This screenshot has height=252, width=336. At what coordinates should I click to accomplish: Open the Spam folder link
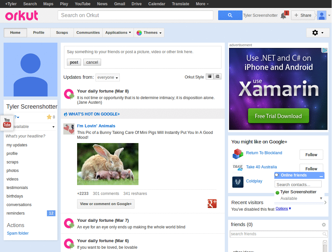(x=18, y=233)
